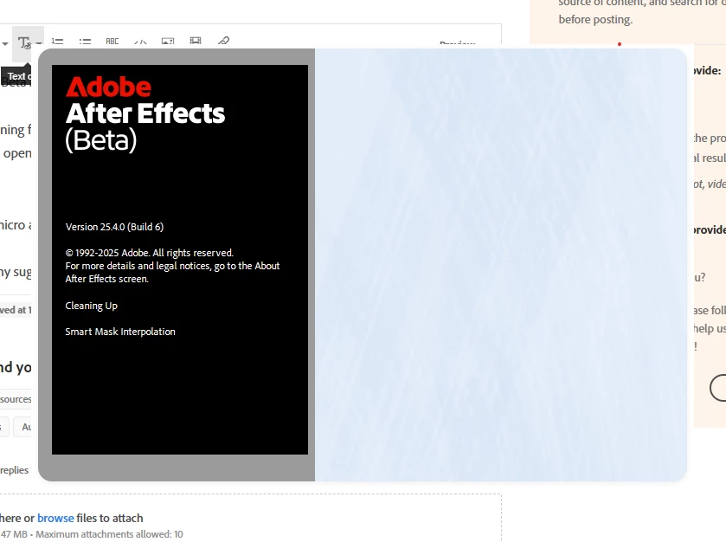Open the text color tool in editor toolbar
The height and width of the screenshot is (542, 726).
[24, 42]
